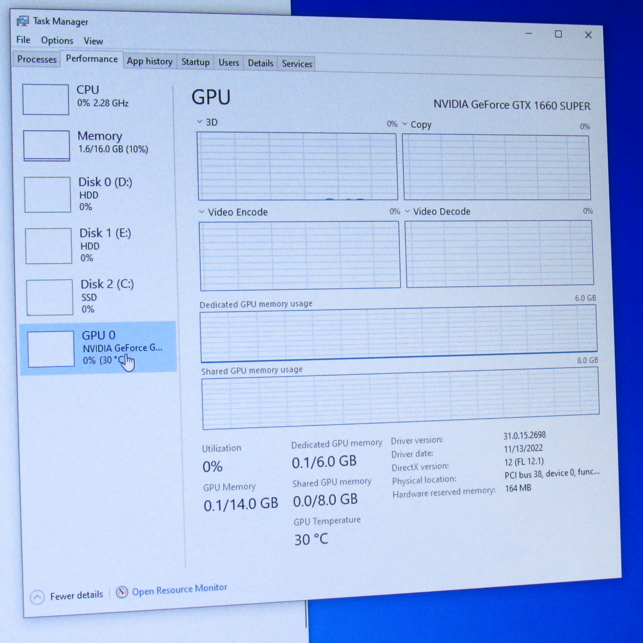This screenshot has height=643, width=643.
Task: Click the Fewer details label
Action: [76, 595]
